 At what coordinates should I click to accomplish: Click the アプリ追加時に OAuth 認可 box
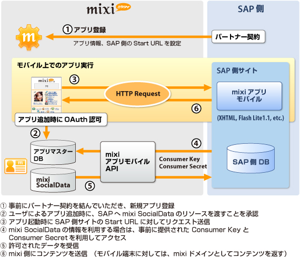61,120
